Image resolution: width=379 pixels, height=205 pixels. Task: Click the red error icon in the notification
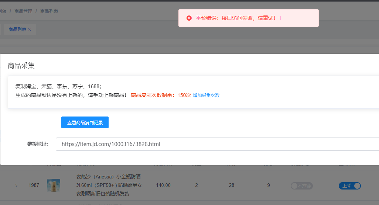pos(189,18)
